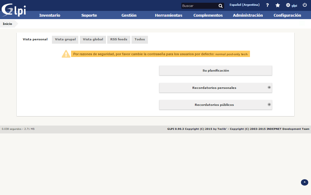Click the Su planificación link
311x195 pixels.
click(x=216, y=70)
